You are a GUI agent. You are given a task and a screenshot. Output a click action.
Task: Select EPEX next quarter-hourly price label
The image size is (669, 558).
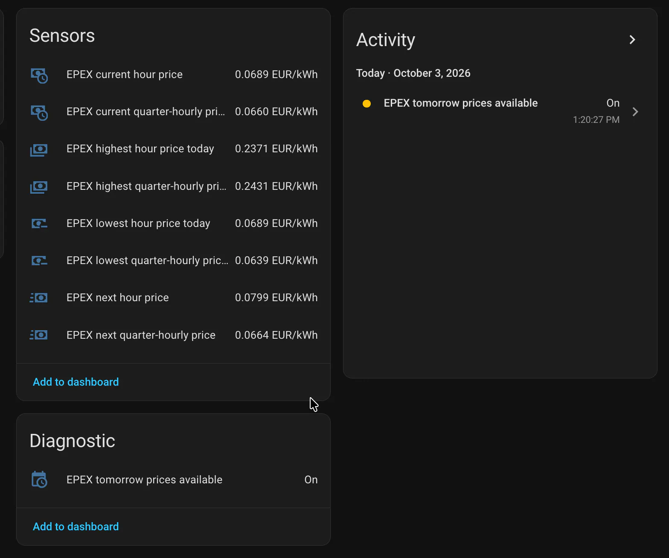click(141, 335)
